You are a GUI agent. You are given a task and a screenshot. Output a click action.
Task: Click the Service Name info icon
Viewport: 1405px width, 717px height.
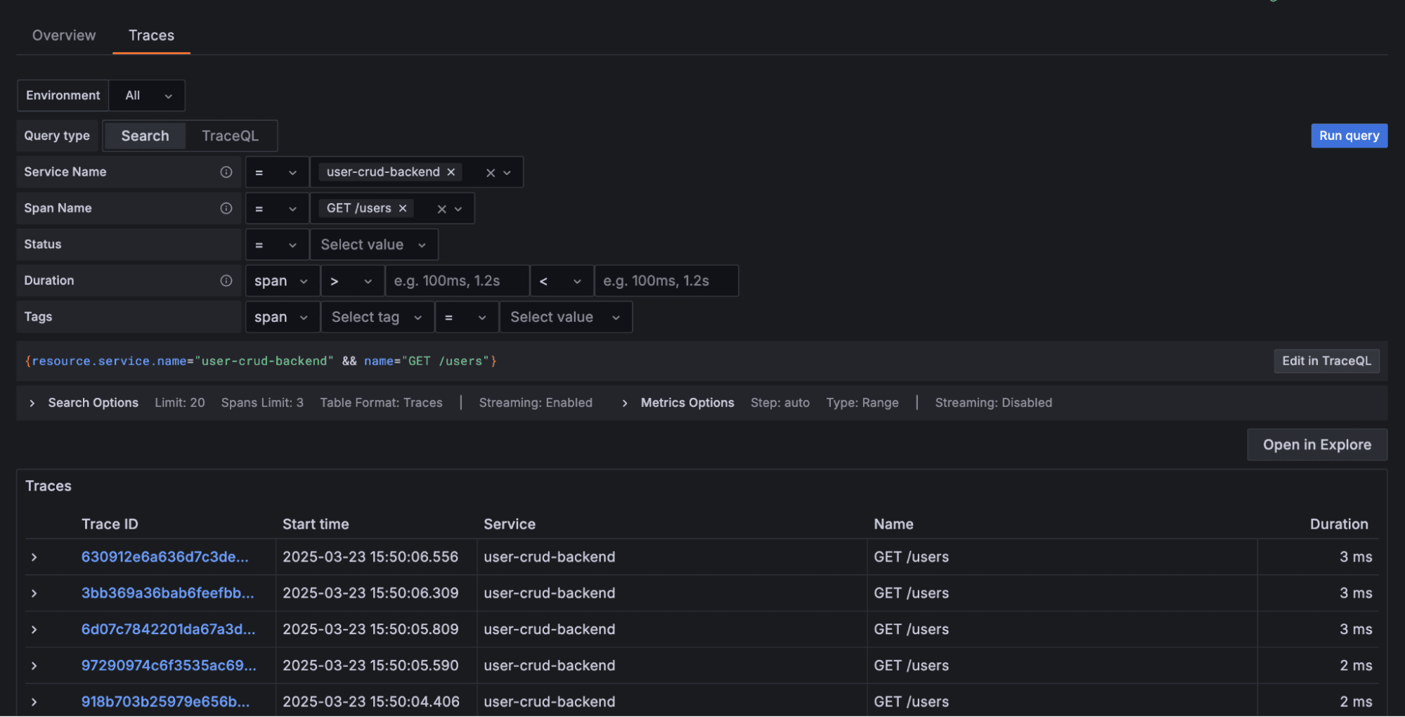226,172
